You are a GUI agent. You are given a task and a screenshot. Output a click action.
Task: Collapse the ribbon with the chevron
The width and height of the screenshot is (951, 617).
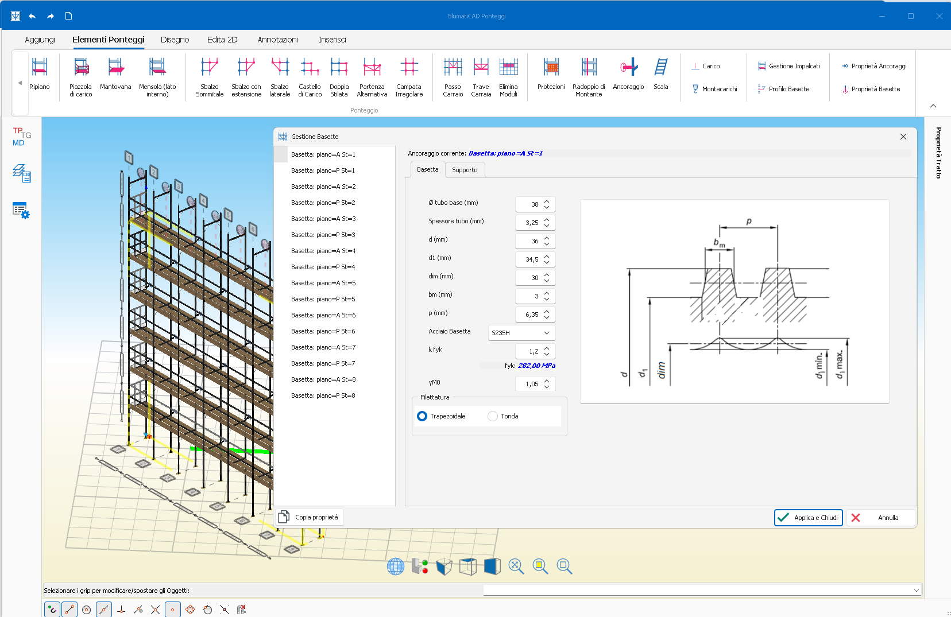pyautogui.click(x=933, y=106)
